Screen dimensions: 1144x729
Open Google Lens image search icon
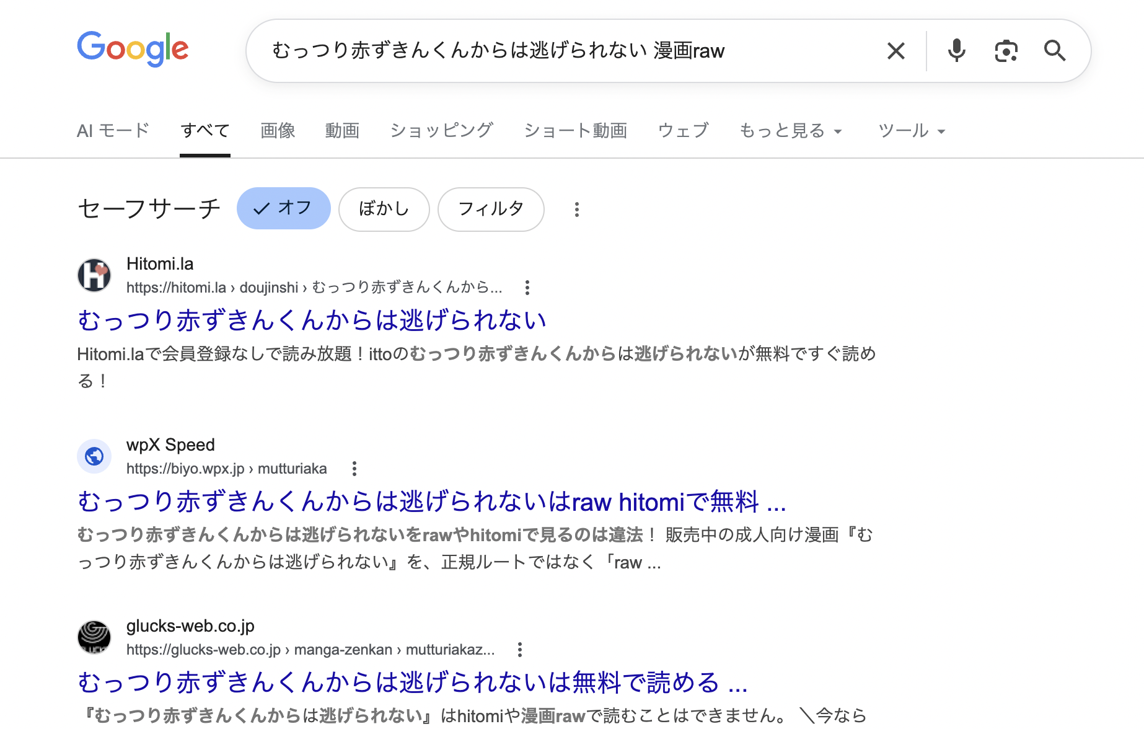click(x=1006, y=51)
